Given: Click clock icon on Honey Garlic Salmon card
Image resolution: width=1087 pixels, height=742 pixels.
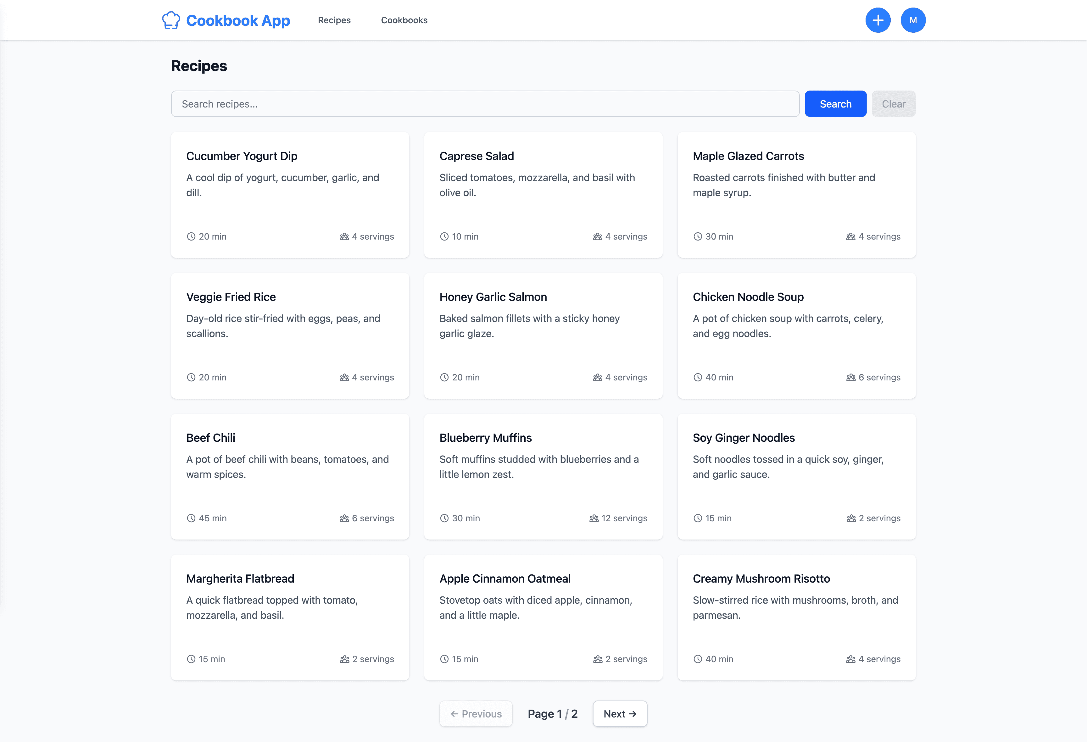Looking at the screenshot, I should (444, 377).
